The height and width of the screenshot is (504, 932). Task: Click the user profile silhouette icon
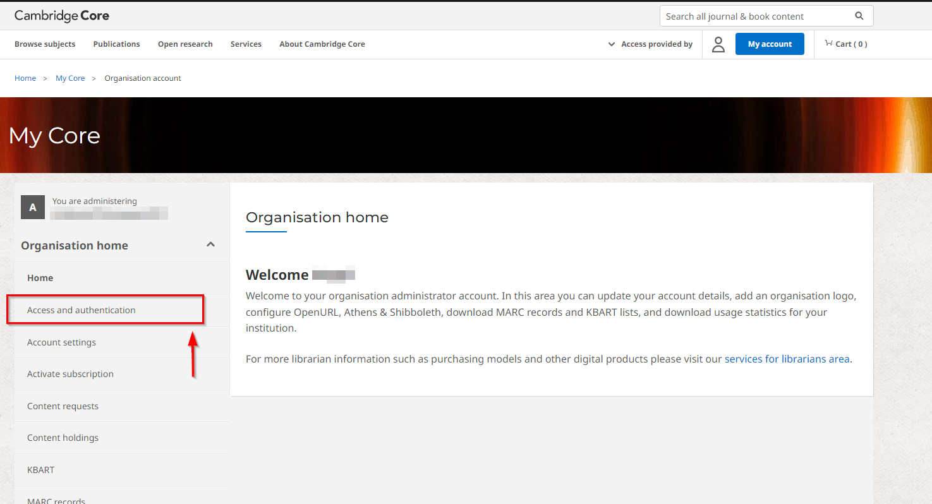tap(718, 44)
